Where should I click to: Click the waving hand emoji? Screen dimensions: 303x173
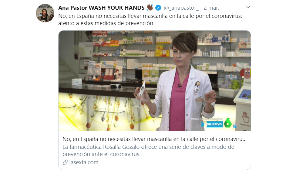point(150,8)
